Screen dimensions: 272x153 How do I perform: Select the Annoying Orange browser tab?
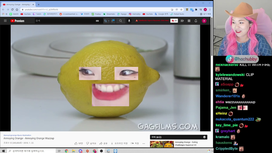[18, 5]
